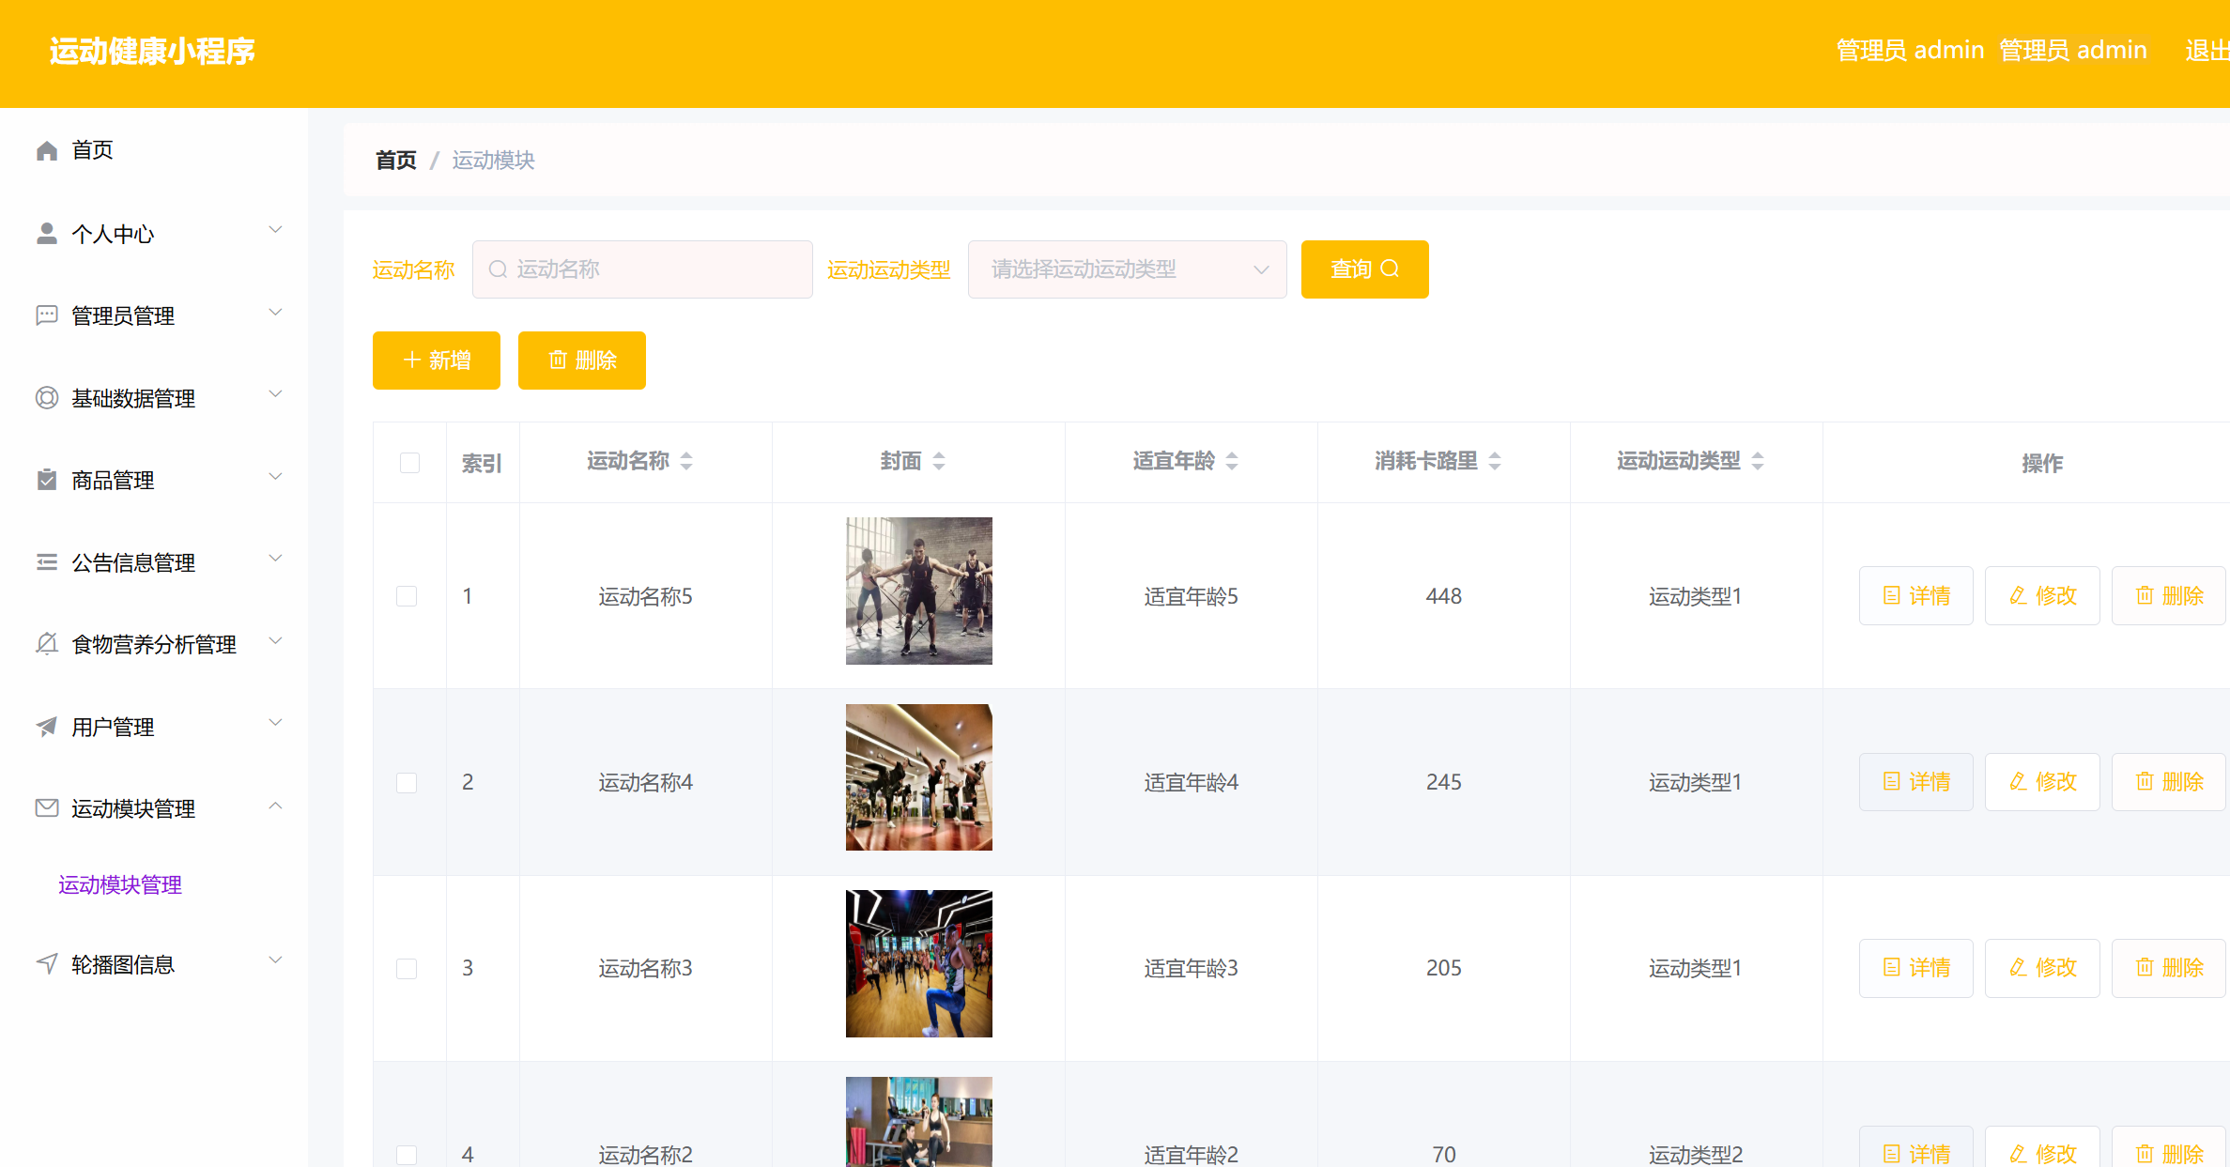Check the select-all checkbox in table header

(408, 462)
